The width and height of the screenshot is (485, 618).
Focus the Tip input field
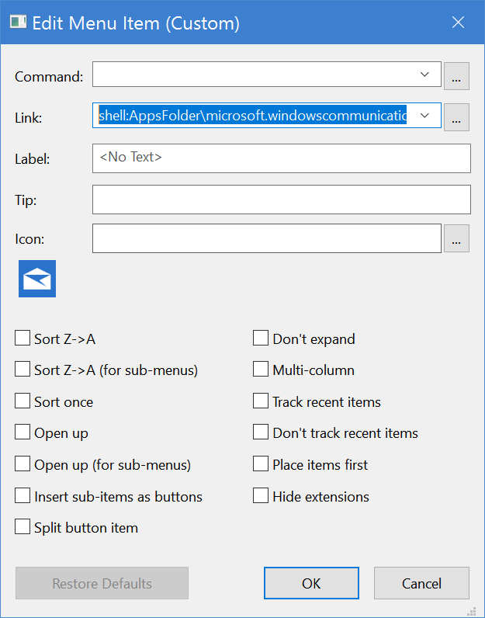pyautogui.click(x=281, y=199)
